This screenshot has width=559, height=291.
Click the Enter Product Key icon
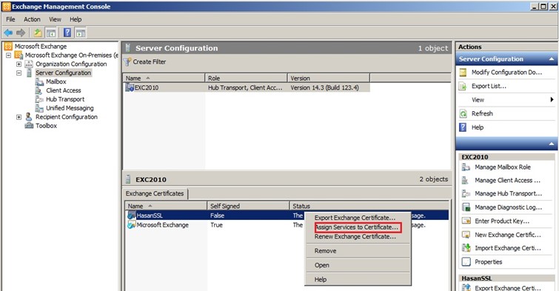(x=466, y=221)
